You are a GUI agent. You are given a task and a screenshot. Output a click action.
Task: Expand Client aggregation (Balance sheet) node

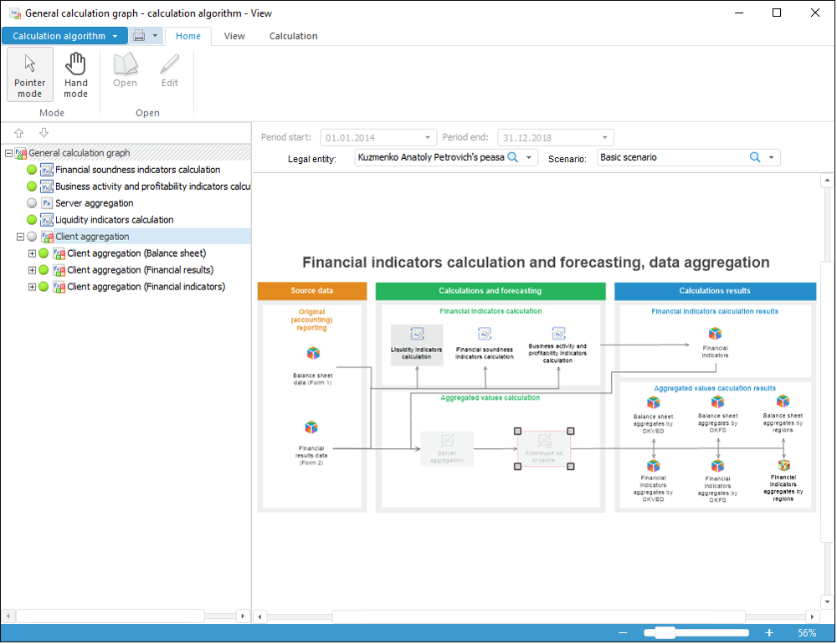[32, 254]
